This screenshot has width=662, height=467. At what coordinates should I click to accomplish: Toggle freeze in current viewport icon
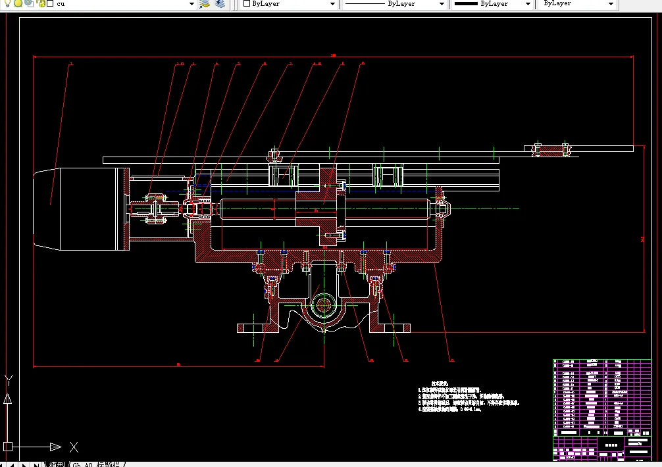point(29,3)
